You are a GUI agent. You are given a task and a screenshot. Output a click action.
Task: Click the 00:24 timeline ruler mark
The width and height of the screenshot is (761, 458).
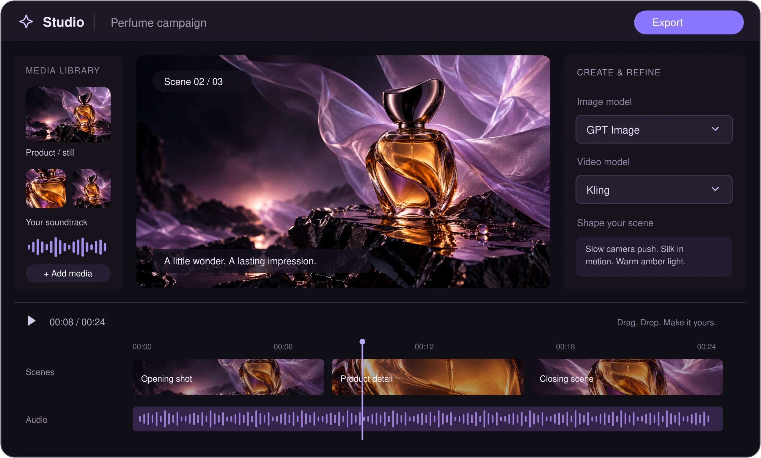point(706,346)
